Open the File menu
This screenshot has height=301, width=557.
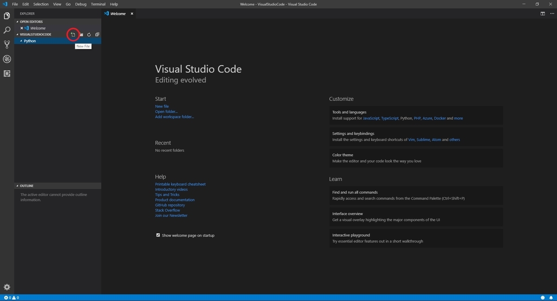(x=15, y=4)
